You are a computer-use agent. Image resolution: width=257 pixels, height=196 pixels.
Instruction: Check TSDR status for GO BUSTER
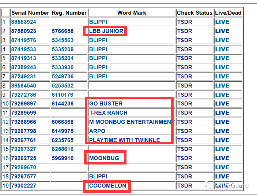pyautogui.click(x=185, y=104)
